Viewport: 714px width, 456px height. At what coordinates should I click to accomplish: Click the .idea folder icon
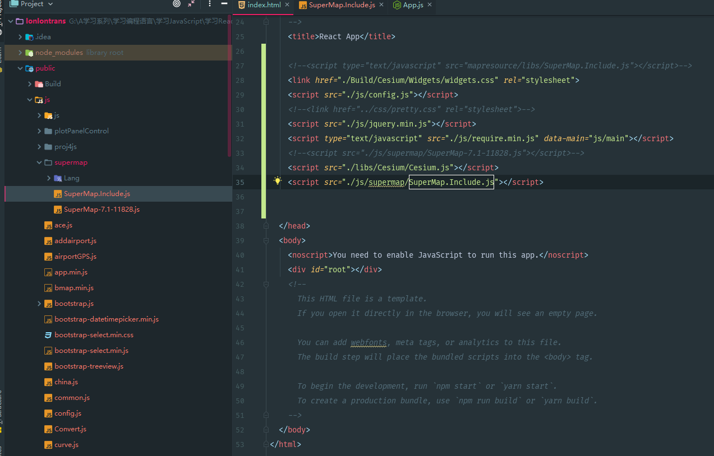tap(29, 37)
